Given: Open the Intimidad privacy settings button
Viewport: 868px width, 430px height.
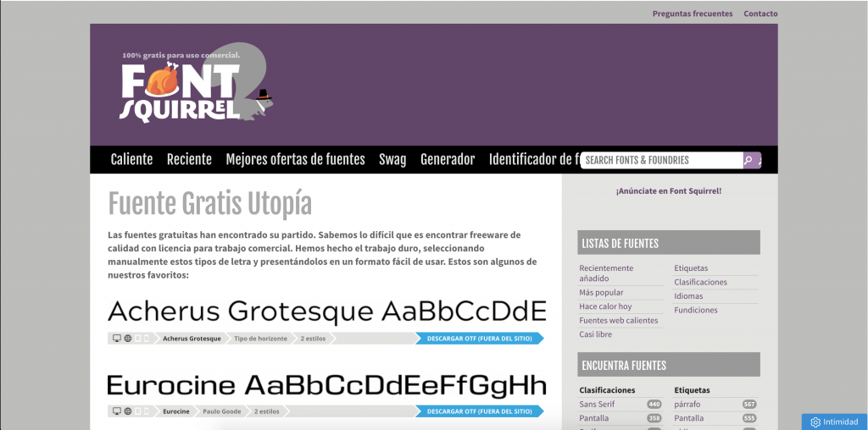Looking at the screenshot, I should [835, 422].
